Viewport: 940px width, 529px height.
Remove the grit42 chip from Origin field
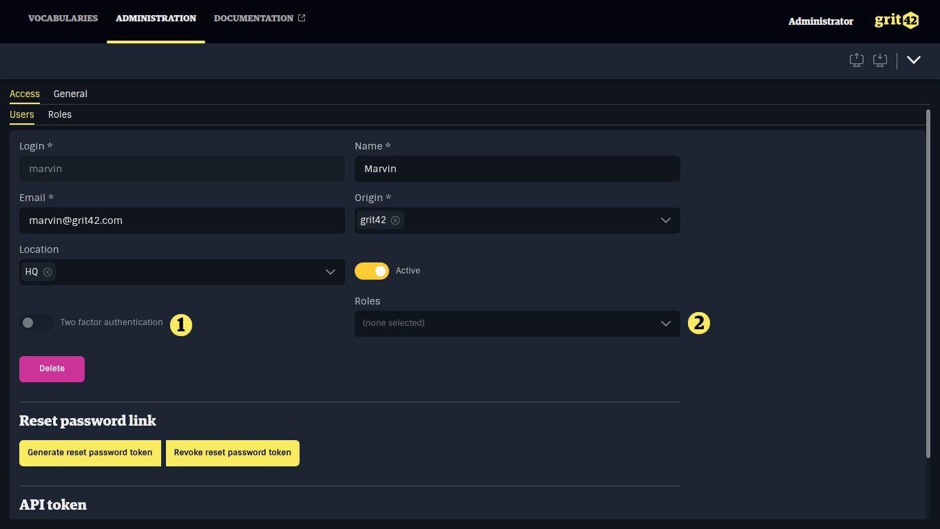pyautogui.click(x=395, y=220)
